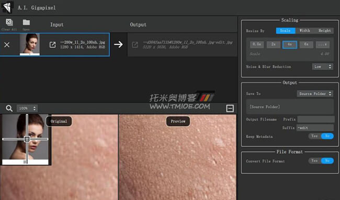340x200 pixels.
Task: Choose the 6x scale button
Action: tap(306, 44)
